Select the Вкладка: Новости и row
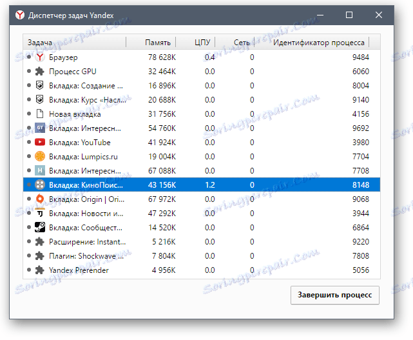This screenshot has width=413, height=340. tap(202, 213)
